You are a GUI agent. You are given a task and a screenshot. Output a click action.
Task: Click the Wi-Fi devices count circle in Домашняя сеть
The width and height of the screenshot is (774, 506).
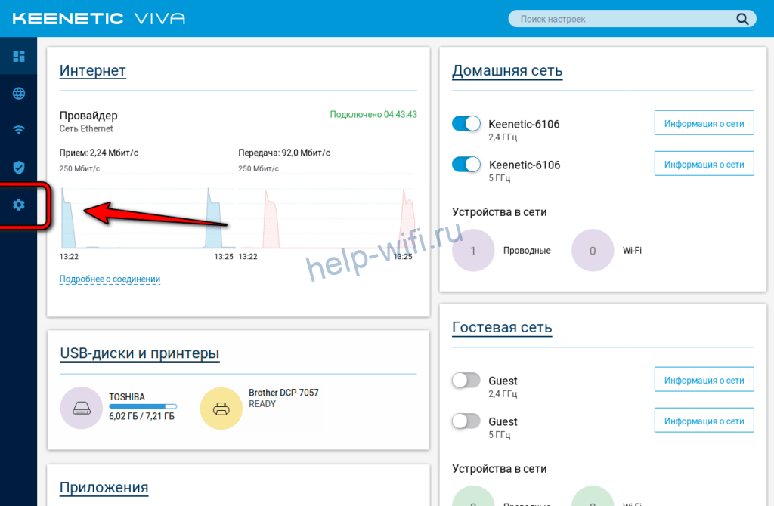[593, 250]
